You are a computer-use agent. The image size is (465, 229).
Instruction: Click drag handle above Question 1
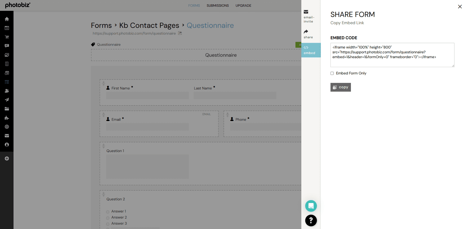104,146
